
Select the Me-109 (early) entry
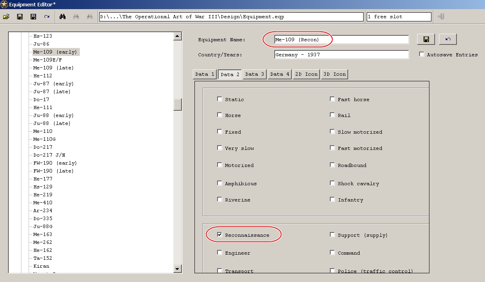click(x=56, y=52)
